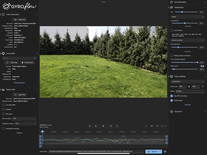The width and height of the screenshot is (207, 155).
Task: Click the output path browse ellipsis
Action: tap(142, 151)
